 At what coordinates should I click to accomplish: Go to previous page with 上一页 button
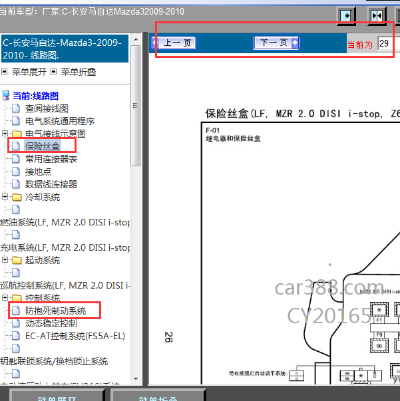pyautogui.click(x=174, y=43)
